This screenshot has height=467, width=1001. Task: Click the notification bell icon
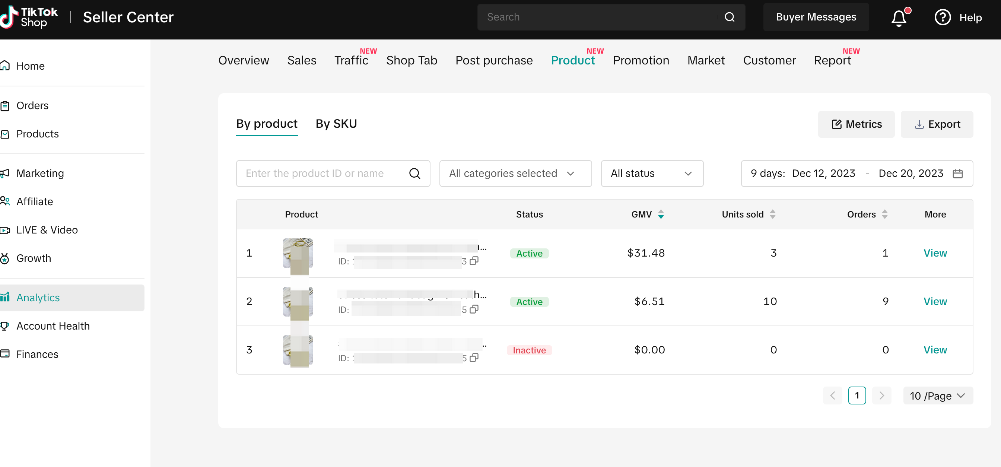[899, 18]
